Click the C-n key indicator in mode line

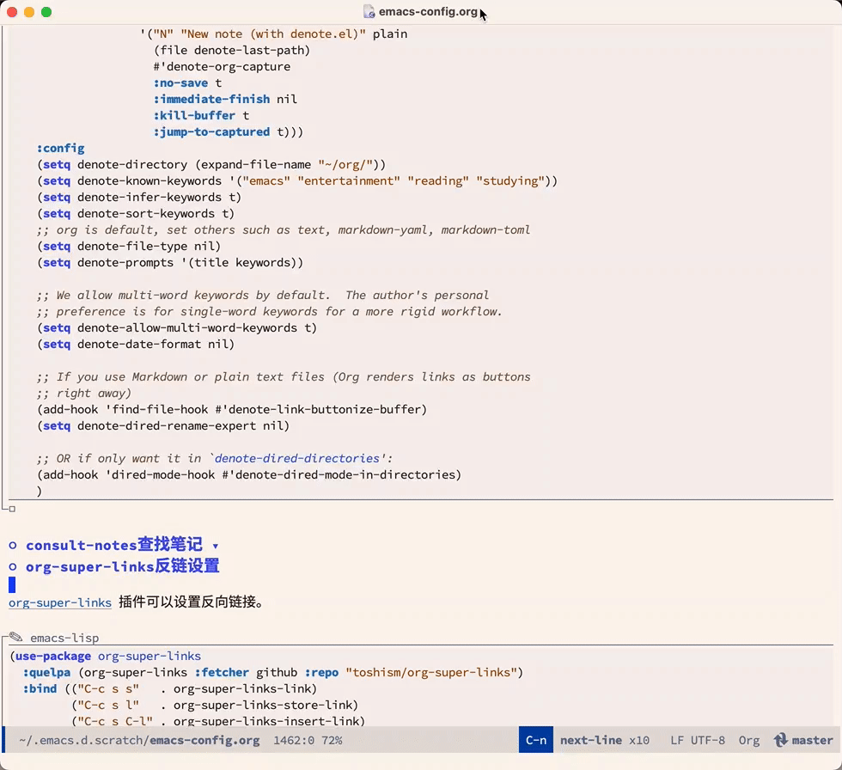pyautogui.click(x=536, y=740)
